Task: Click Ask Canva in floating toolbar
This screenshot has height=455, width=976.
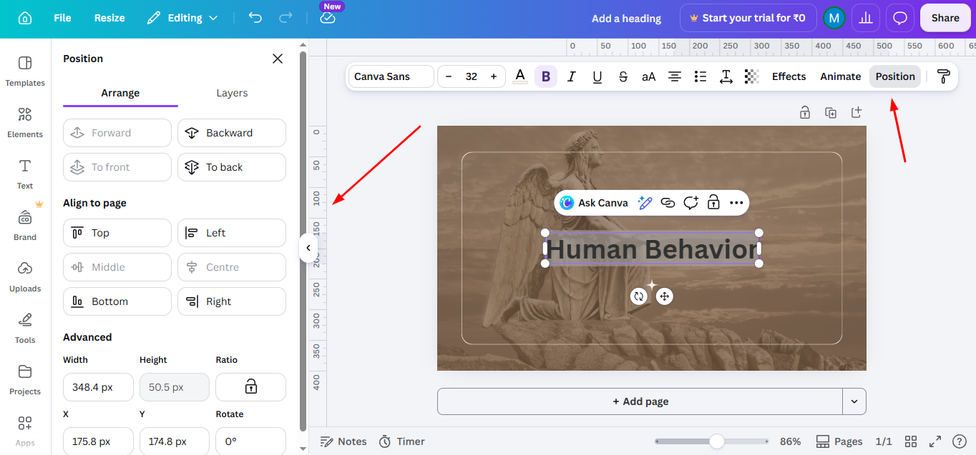Action: click(594, 203)
